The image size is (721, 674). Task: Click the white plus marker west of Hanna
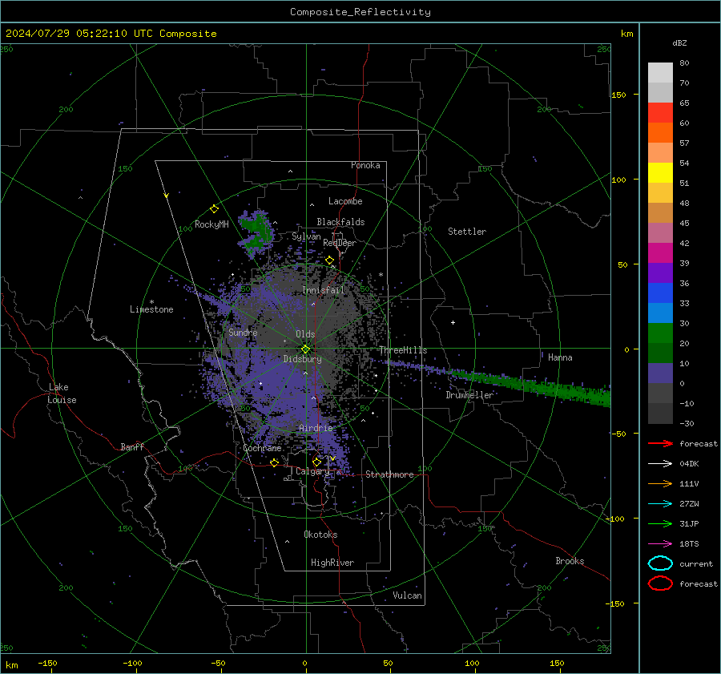pyautogui.click(x=453, y=322)
